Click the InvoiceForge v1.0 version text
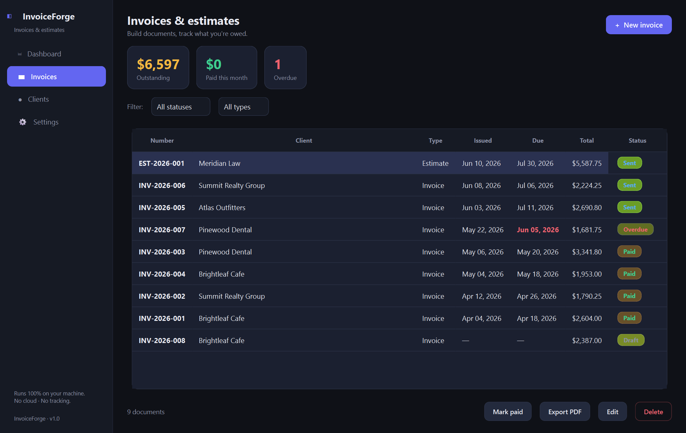This screenshot has width=686, height=433. [37, 419]
